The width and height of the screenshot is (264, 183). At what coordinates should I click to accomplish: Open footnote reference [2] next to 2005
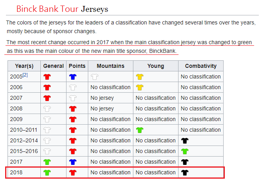[x=25, y=75]
